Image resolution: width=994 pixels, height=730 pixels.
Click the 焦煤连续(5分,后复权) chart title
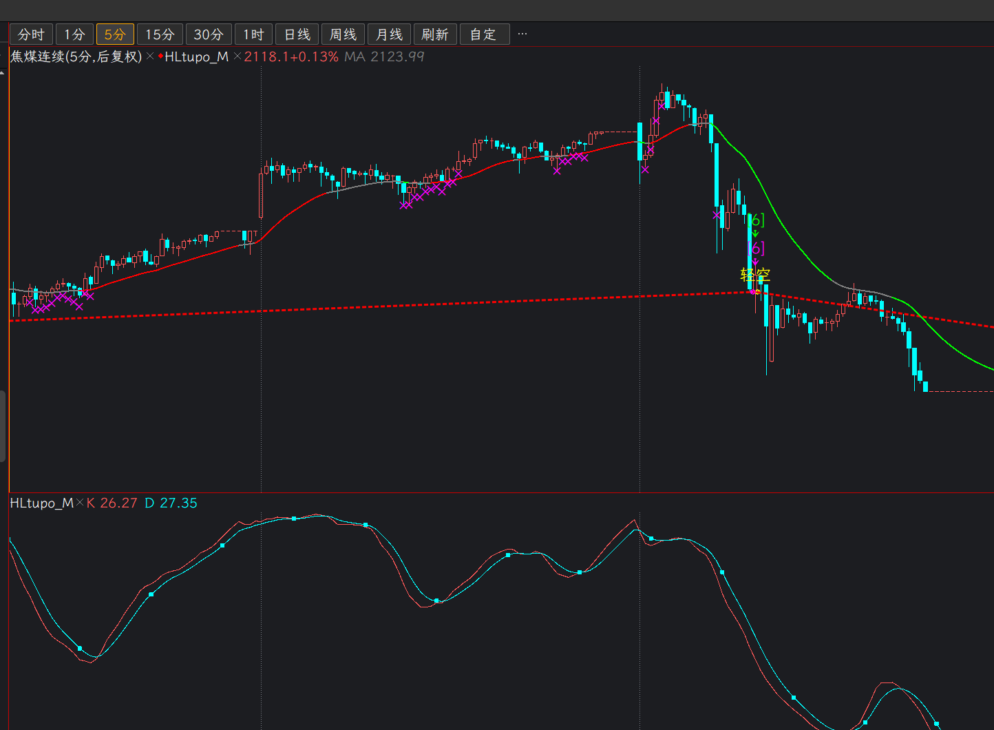(x=76, y=56)
